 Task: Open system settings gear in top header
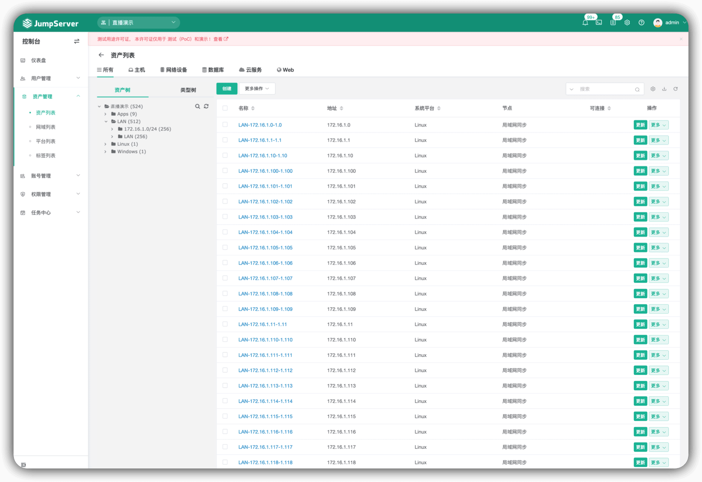pos(627,23)
